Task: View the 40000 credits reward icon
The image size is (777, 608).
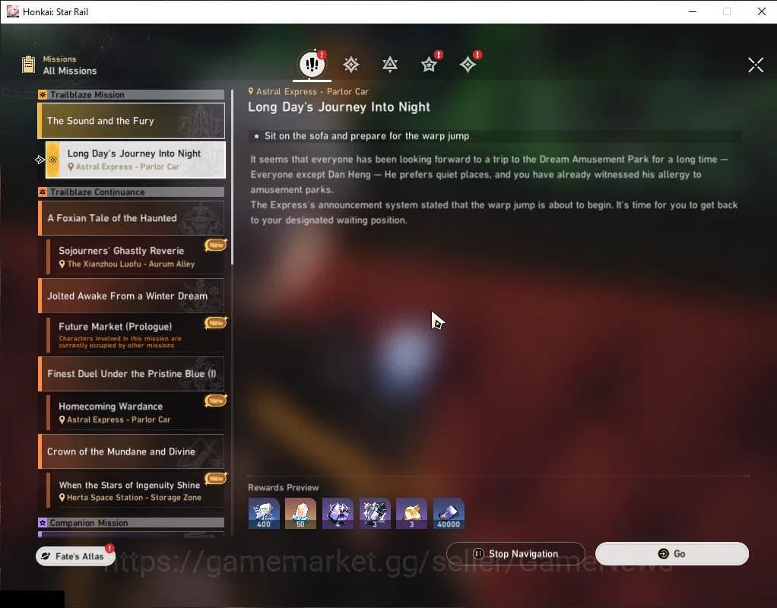Action: 449,513
